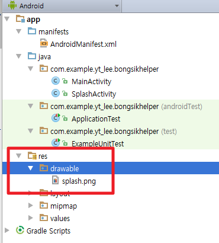Select the mipmap folder label
The height and width of the screenshot is (243, 219).
[x=63, y=206]
